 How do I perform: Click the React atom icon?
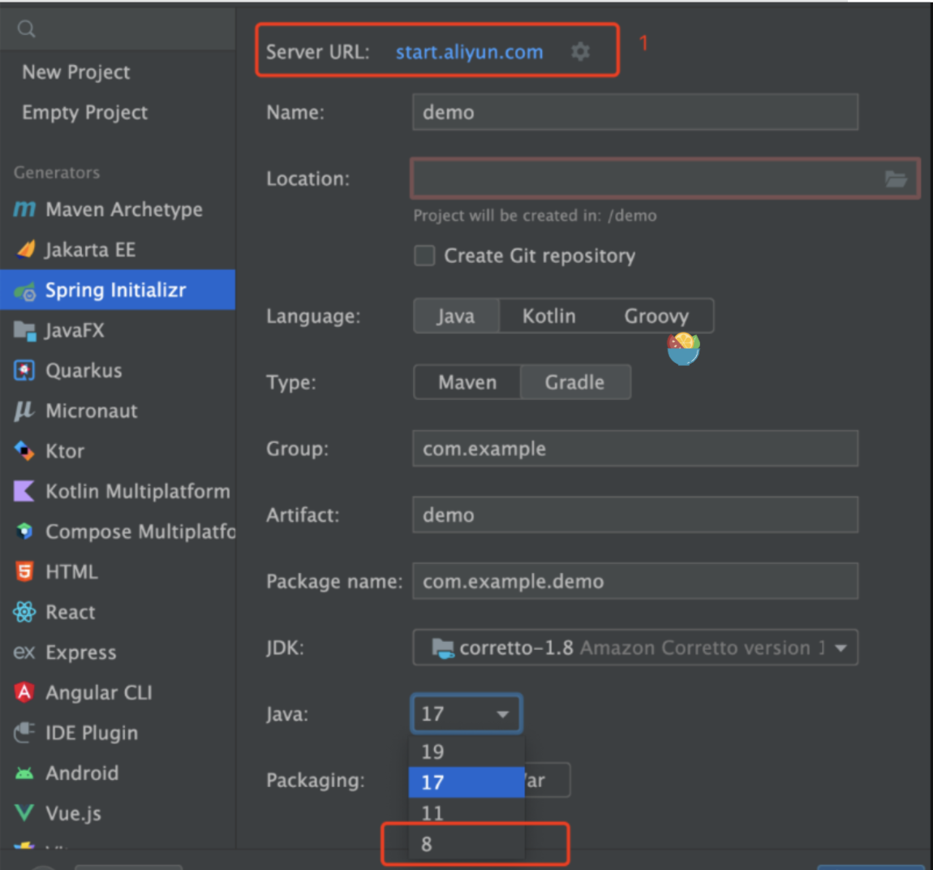point(24,612)
